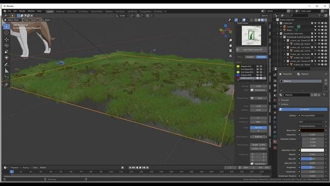
Task: Select the Measure ruler tool
Action: pyautogui.click(x=7, y=71)
